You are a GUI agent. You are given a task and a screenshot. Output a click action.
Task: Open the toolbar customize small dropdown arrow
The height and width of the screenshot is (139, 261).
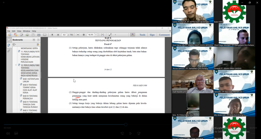click(115, 35)
